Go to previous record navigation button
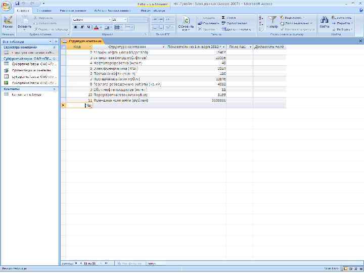364x273 pixels. coord(81,263)
